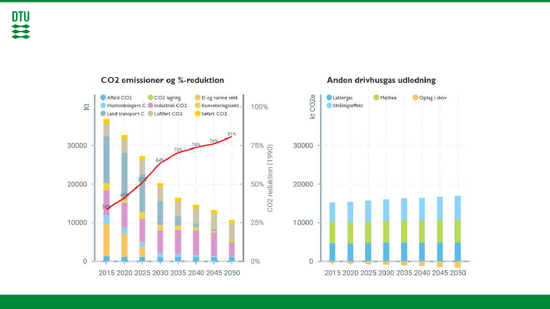
Task: Click the 2045 bar in greenhouse gas chart
Action: coord(440,232)
